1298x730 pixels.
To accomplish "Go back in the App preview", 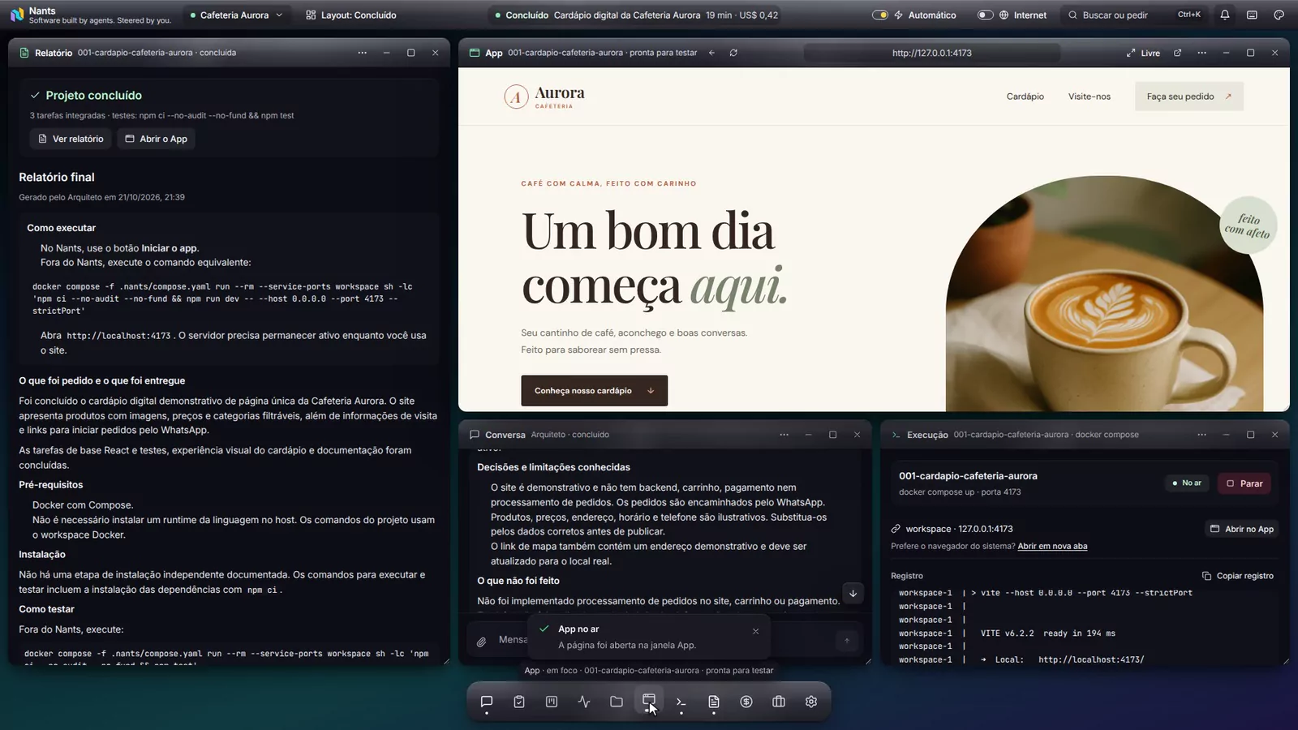I will [x=711, y=53].
